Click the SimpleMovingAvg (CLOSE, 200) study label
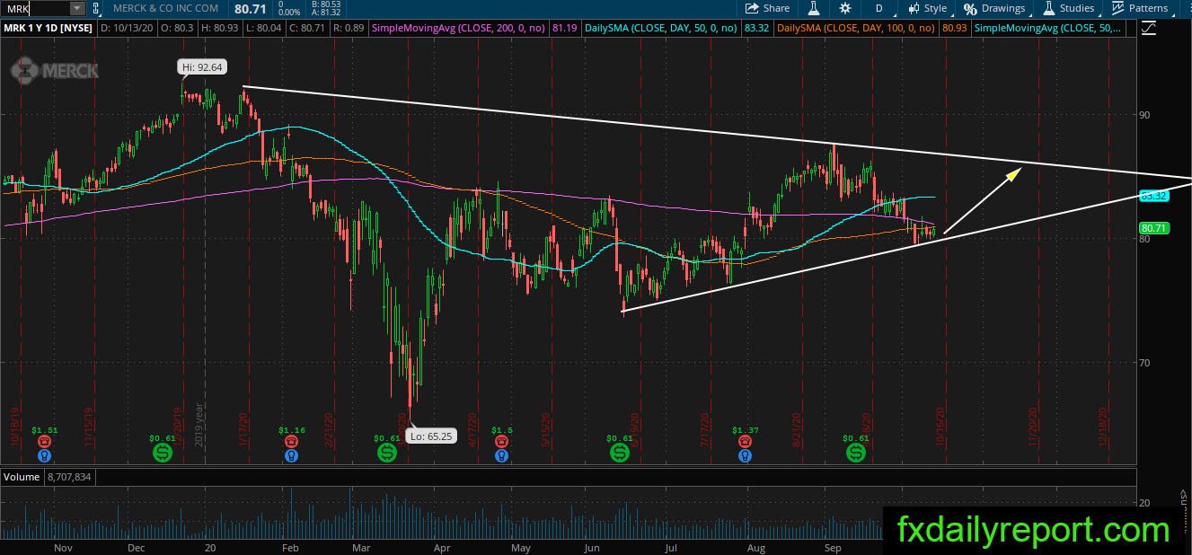The width and height of the screenshot is (1192, 555). tap(456, 28)
